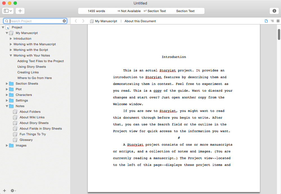Image resolution: width=281 pixels, height=194 pixels.
Task: Open the sidebar layout view selector
Action: tap(8, 11)
